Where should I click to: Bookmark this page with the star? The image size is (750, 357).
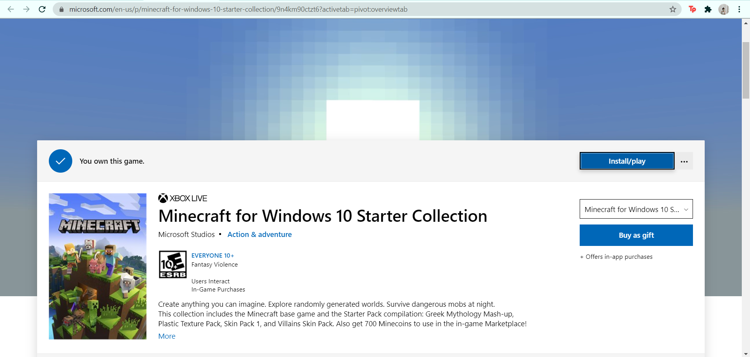[673, 9]
